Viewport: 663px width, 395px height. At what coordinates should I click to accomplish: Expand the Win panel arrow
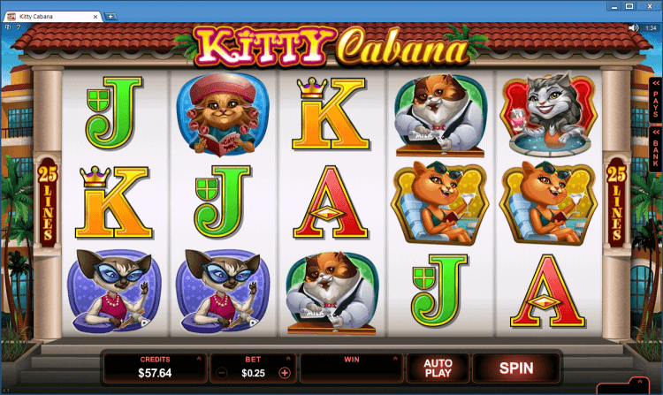[395, 359]
